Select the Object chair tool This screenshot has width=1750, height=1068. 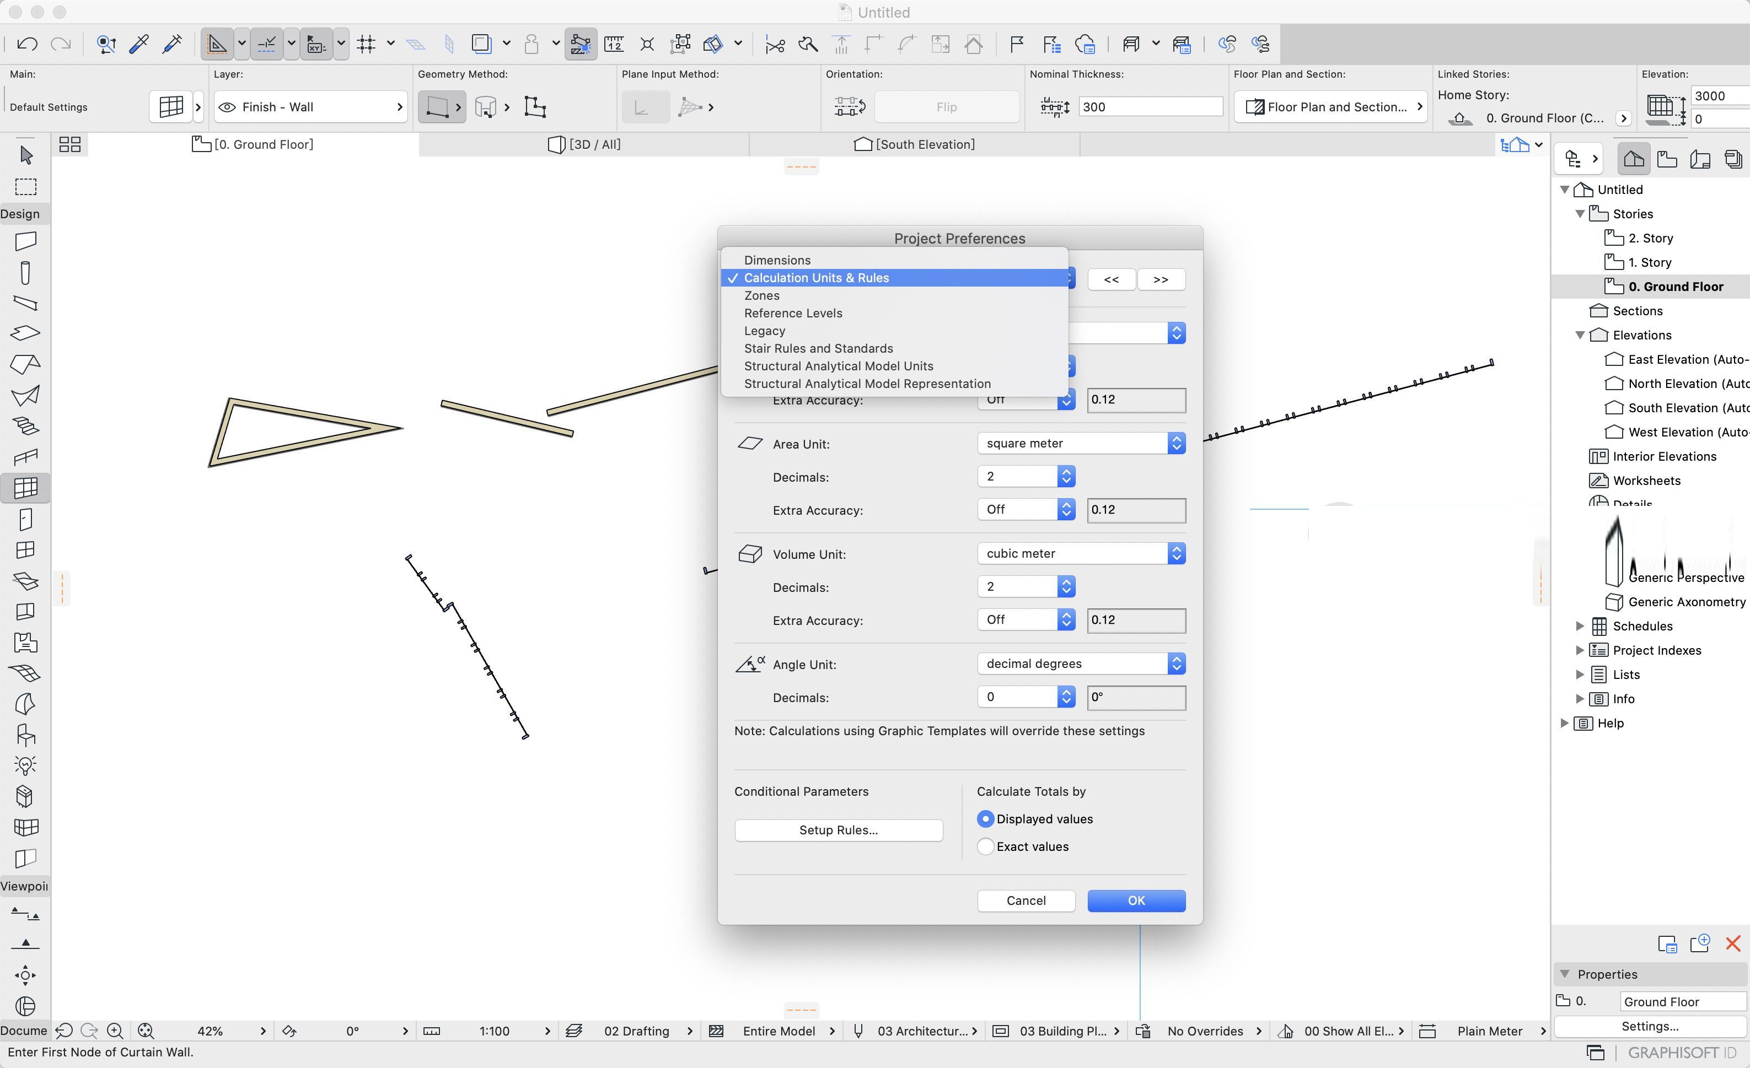click(x=25, y=735)
